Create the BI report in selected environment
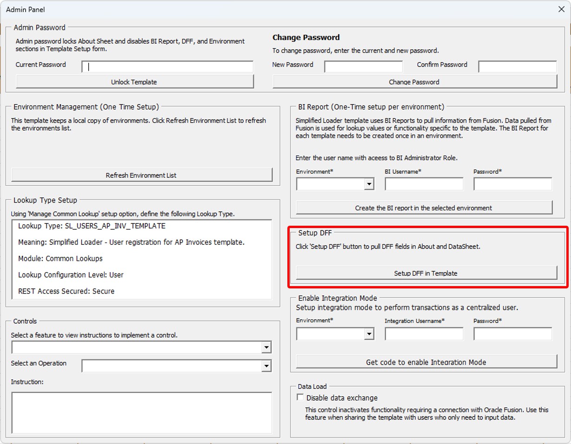This screenshot has height=444, width=571. [424, 208]
